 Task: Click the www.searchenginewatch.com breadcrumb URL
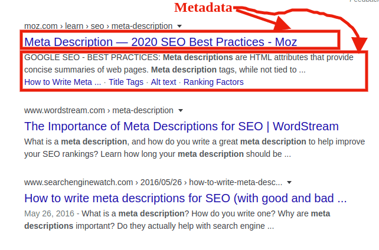(153, 182)
